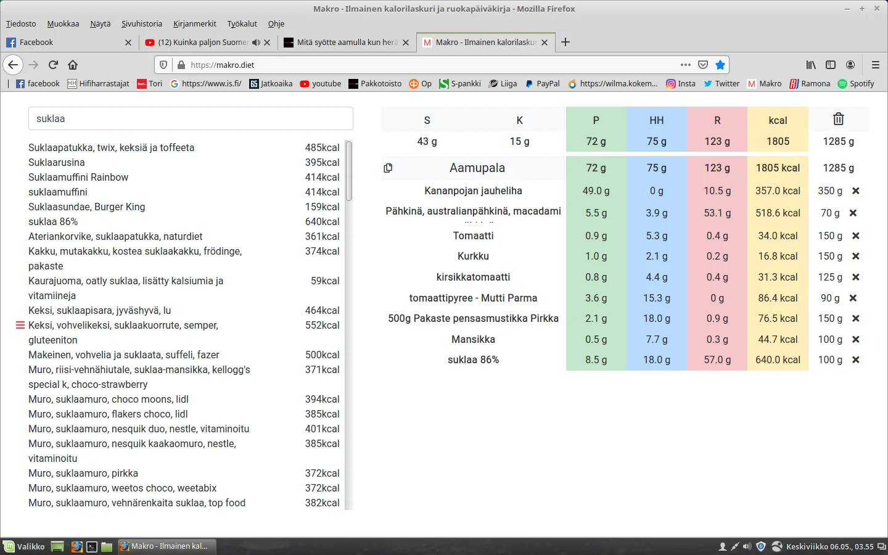Image resolution: width=888 pixels, height=555 pixels.
Task: Click the suklaa search input field
Action: (x=191, y=118)
